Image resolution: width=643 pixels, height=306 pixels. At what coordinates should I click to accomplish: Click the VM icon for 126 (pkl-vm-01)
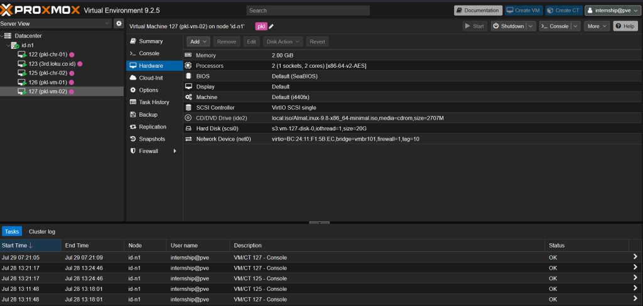(x=22, y=82)
